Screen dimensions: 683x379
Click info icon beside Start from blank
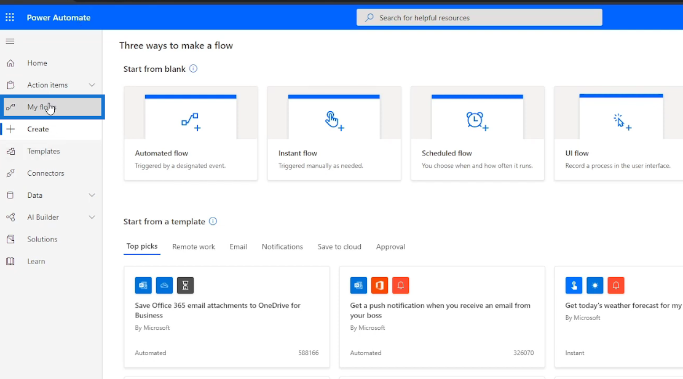coord(194,69)
